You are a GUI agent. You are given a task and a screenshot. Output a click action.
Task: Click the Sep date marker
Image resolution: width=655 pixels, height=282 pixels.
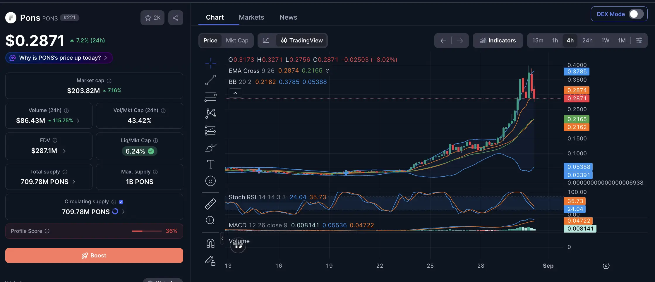pos(548,266)
